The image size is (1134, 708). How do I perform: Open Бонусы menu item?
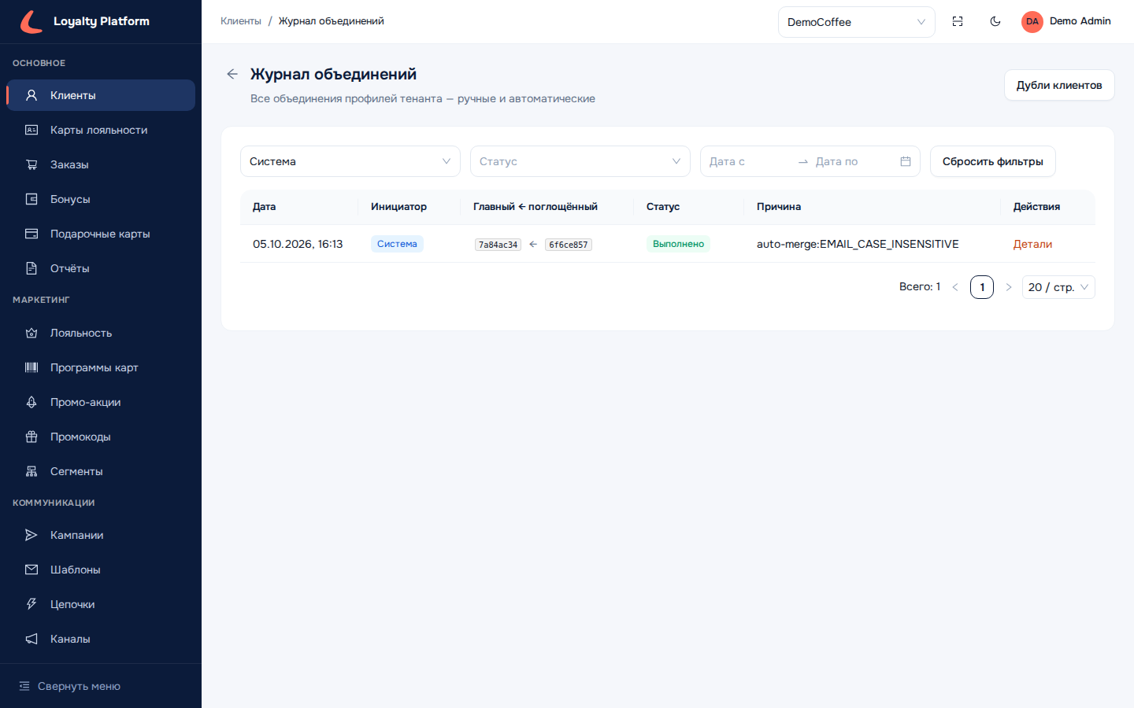(x=101, y=199)
